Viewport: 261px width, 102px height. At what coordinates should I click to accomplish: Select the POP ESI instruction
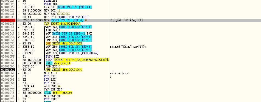[x=50, y=80]
